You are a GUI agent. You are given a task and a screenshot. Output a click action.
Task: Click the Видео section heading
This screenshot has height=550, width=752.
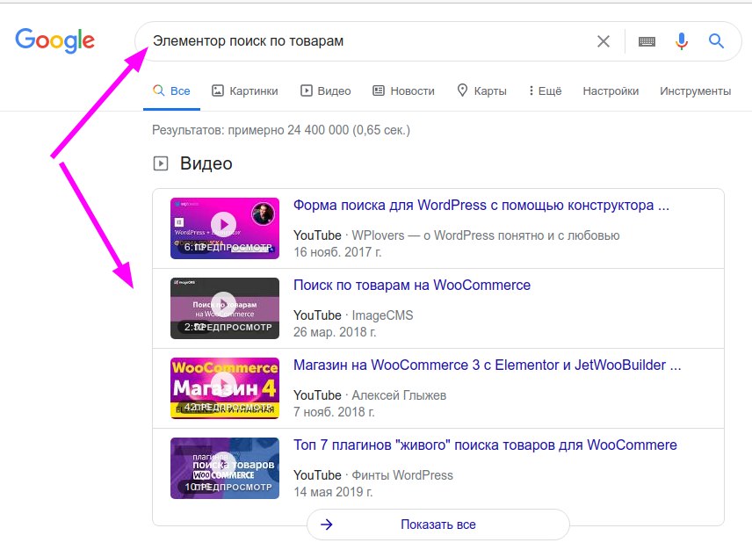(x=206, y=163)
